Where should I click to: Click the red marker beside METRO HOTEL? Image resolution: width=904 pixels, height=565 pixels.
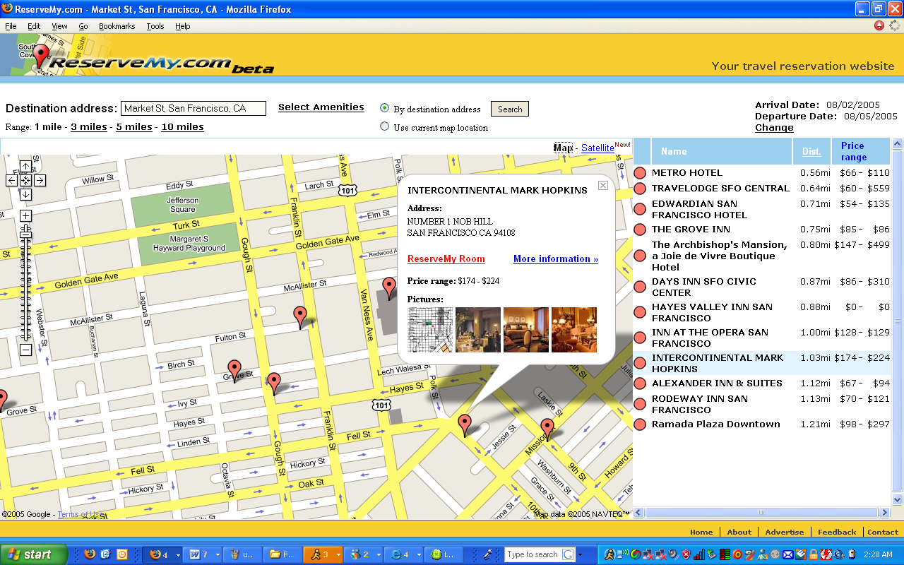point(640,173)
